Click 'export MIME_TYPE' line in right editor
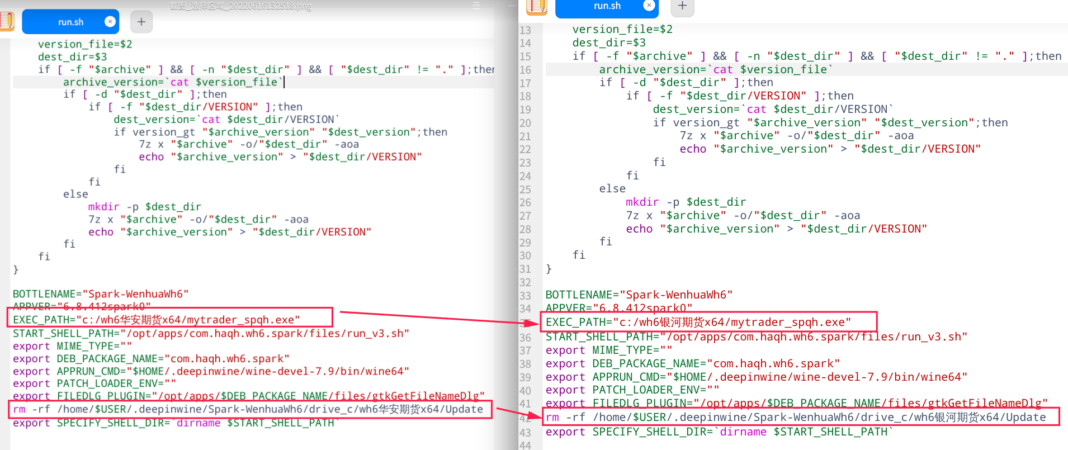The height and width of the screenshot is (450, 1068). point(609,350)
